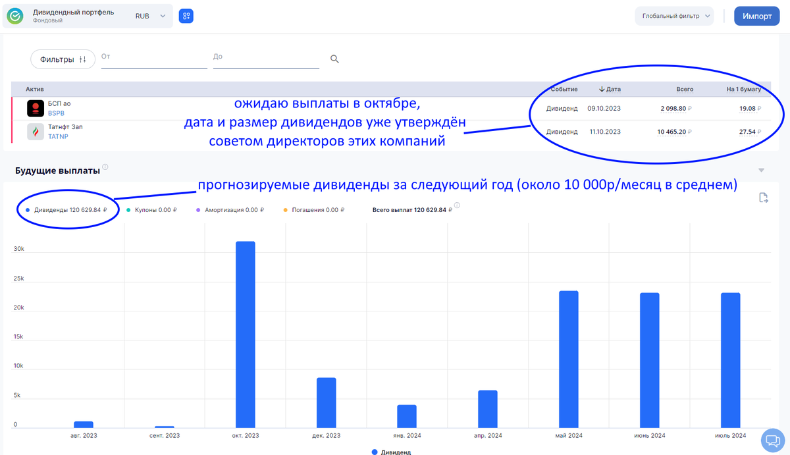Expand the Глобальный фильтр dropdown

tap(674, 16)
